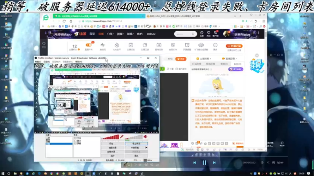The height and width of the screenshot is (176, 314).
Task: Pause the music player
Action: click(x=204, y=163)
